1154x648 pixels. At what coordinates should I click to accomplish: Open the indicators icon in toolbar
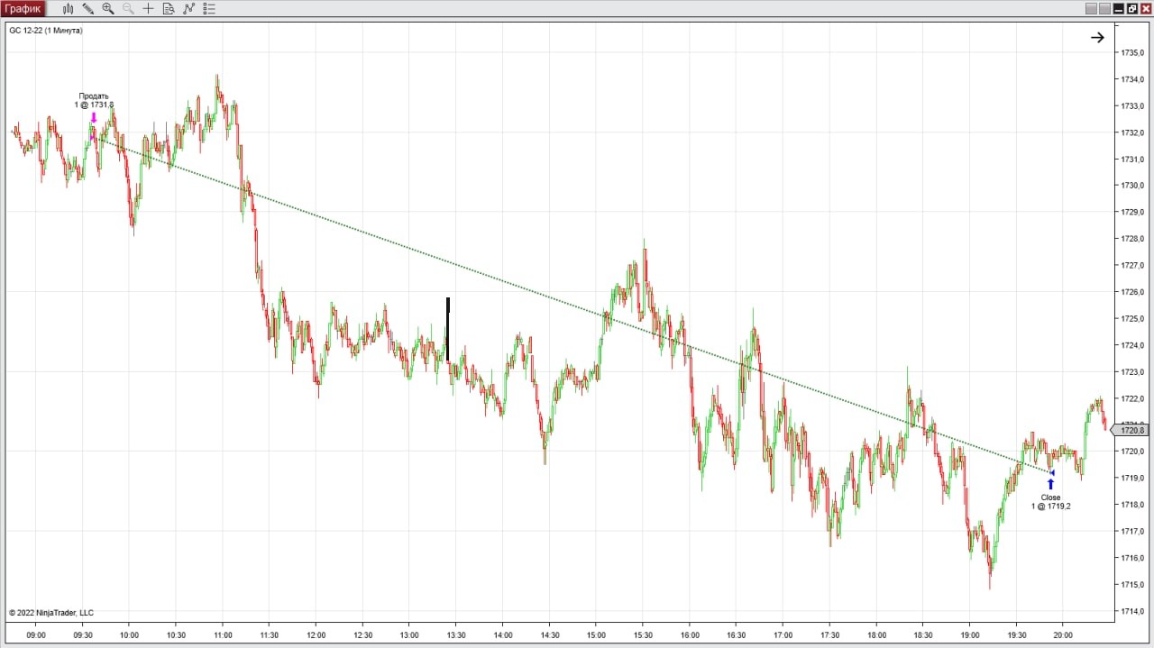[x=188, y=9]
